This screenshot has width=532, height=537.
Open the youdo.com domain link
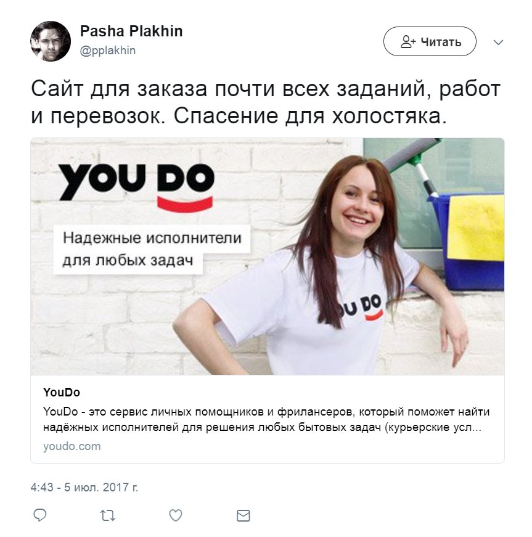[72, 446]
